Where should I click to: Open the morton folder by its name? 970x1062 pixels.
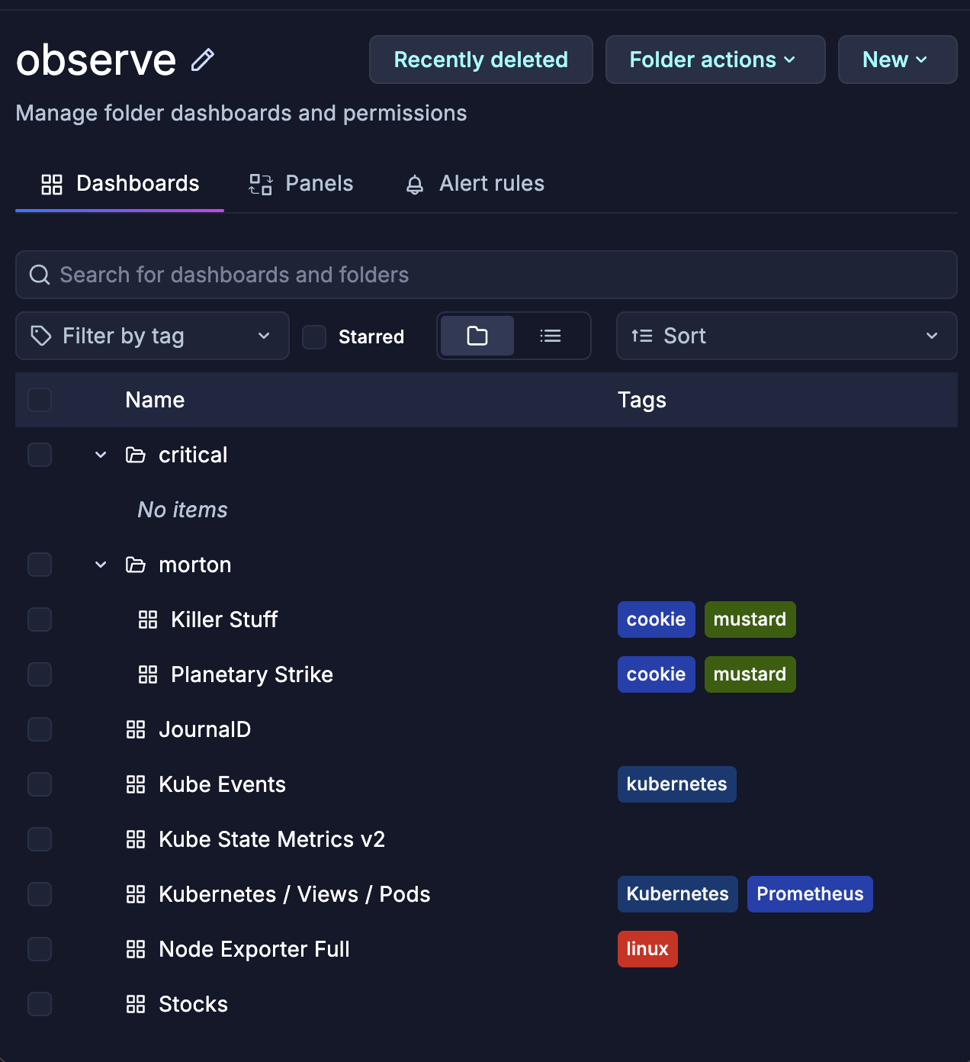point(194,565)
